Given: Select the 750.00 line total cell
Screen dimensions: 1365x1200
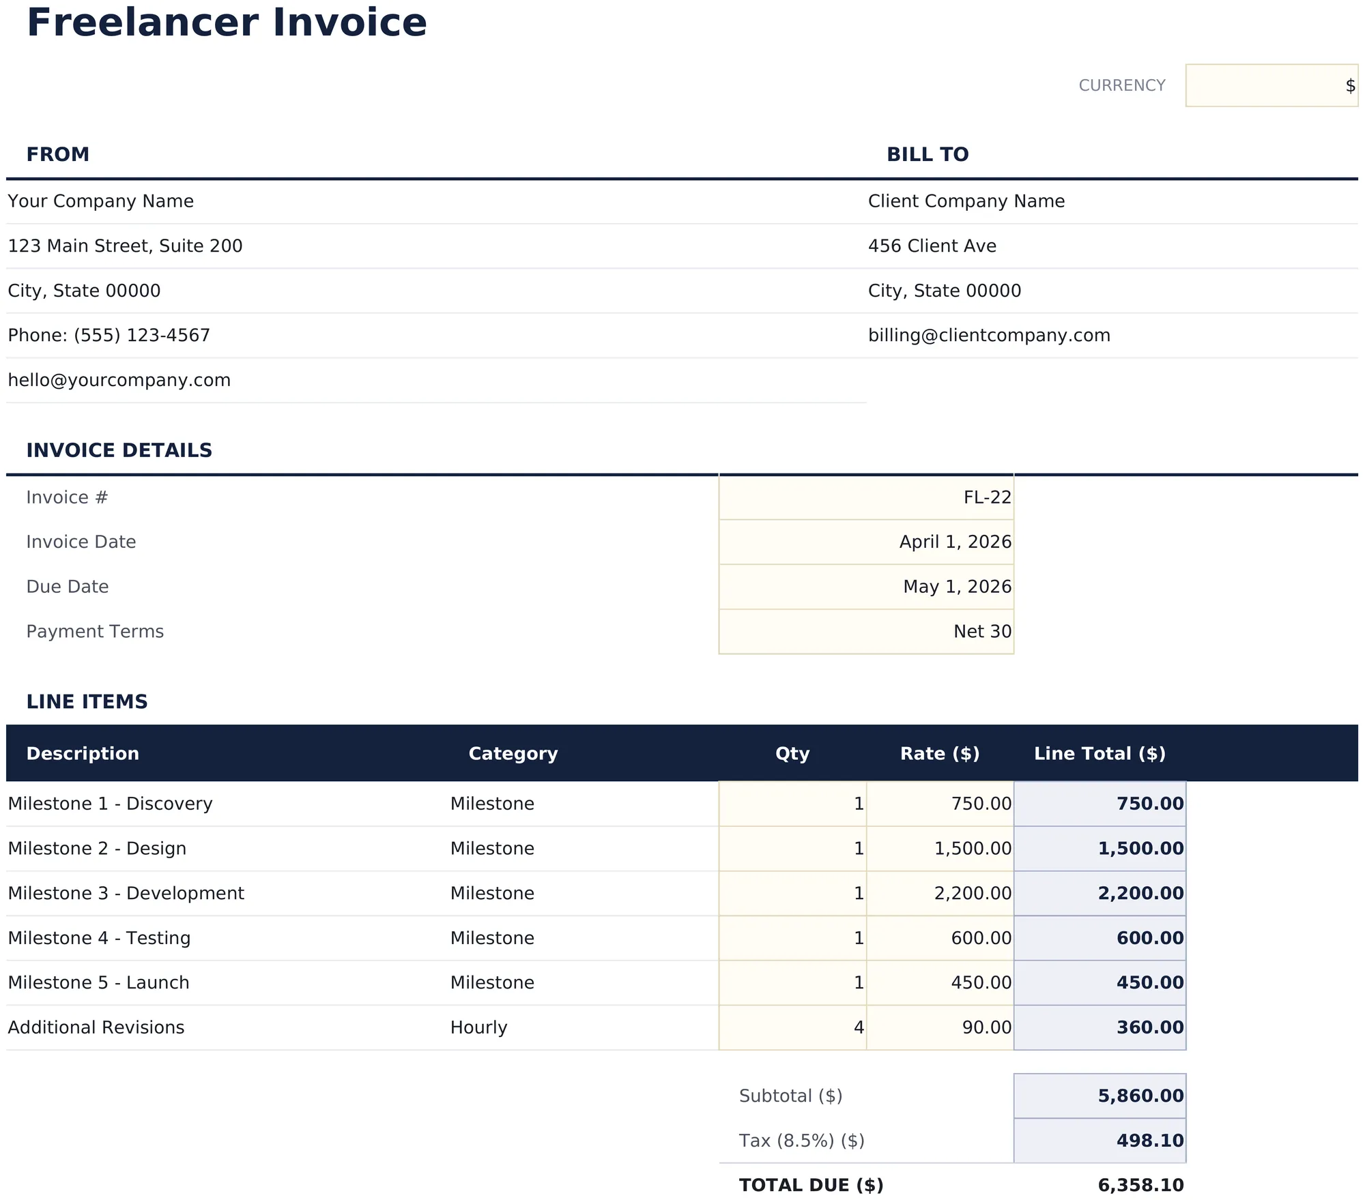Looking at the screenshot, I should tap(1100, 804).
